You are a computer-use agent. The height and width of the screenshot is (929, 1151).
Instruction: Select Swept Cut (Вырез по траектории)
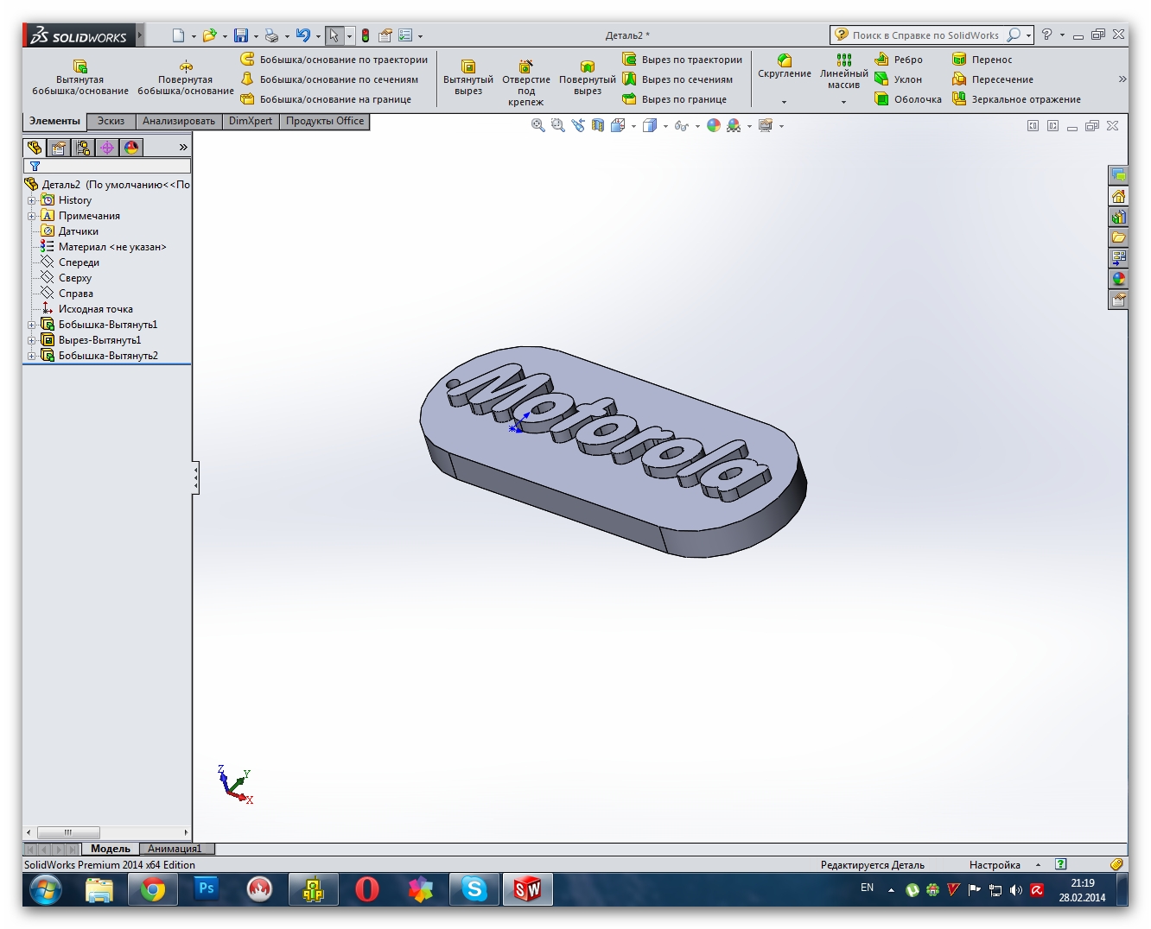point(683,60)
